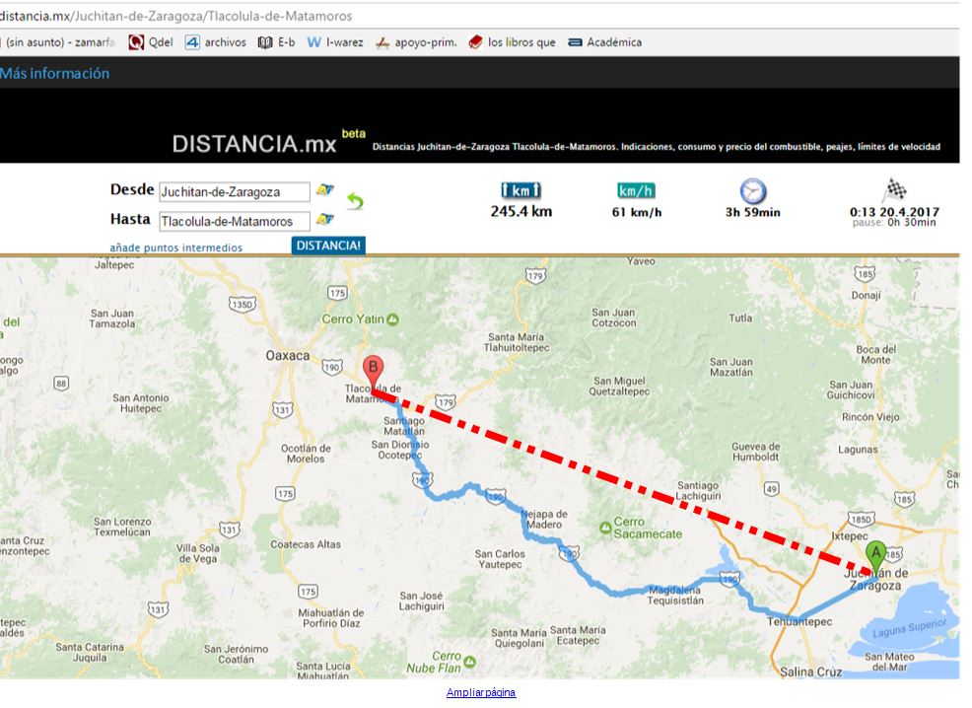Open the Académica bookmark

[x=605, y=42]
